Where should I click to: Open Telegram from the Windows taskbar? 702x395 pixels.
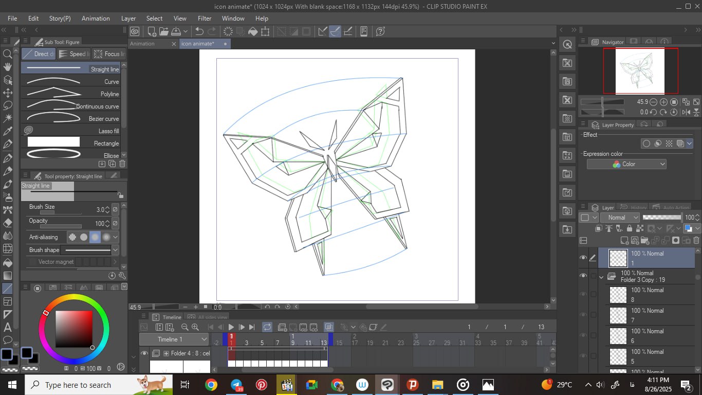[x=236, y=385]
